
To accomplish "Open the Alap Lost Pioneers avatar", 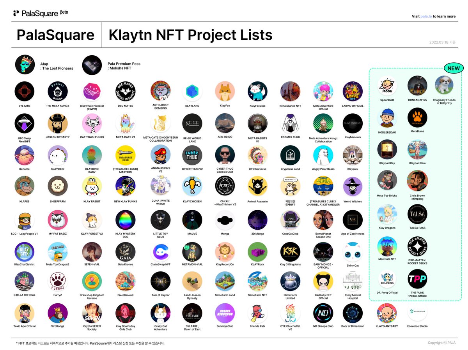I will (x=25, y=65).
